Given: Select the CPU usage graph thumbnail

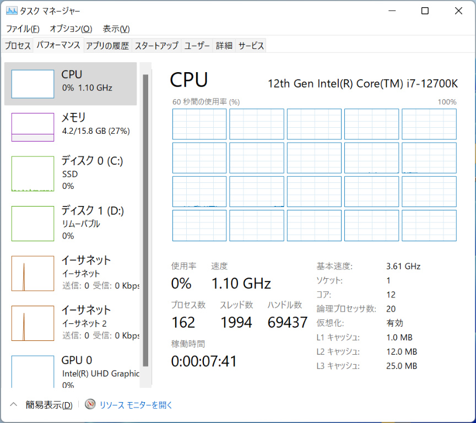Looking at the screenshot, I should [x=33, y=84].
